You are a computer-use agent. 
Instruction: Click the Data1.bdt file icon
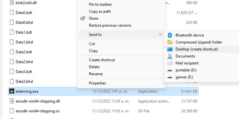click(12, 32)
